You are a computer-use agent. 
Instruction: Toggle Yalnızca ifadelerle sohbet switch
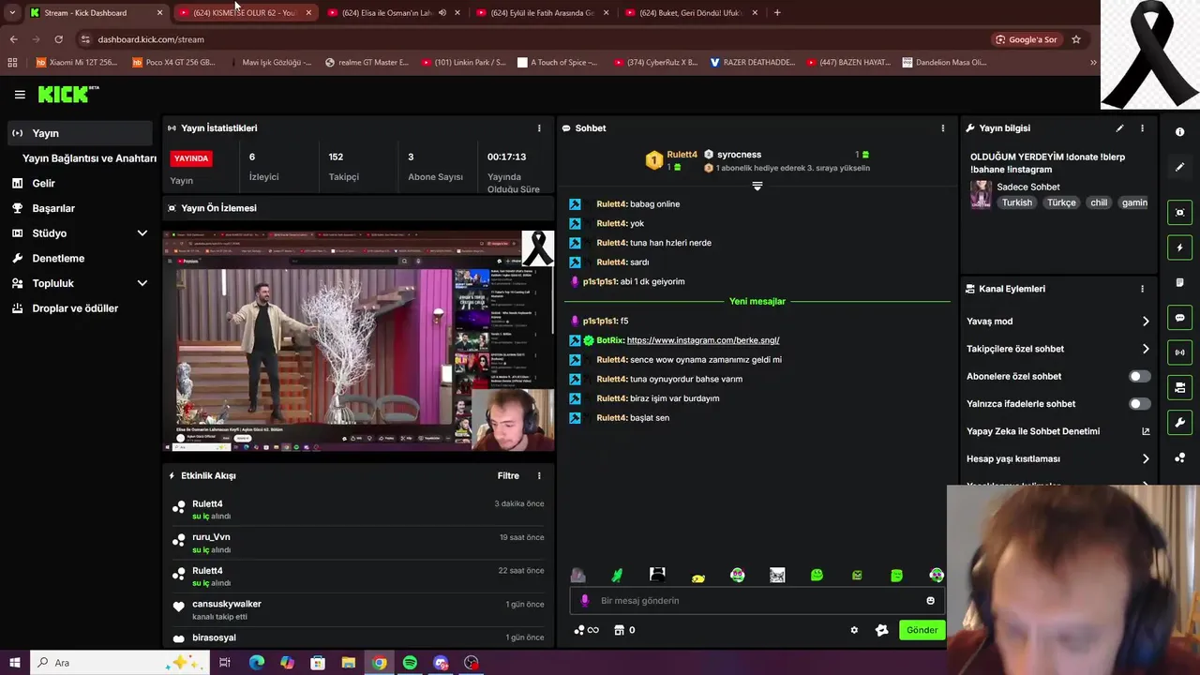click(1139, 404)
